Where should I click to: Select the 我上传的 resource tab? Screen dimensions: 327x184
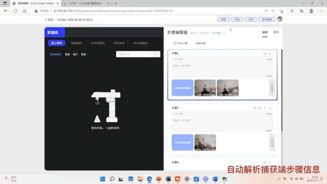(56, 43)
